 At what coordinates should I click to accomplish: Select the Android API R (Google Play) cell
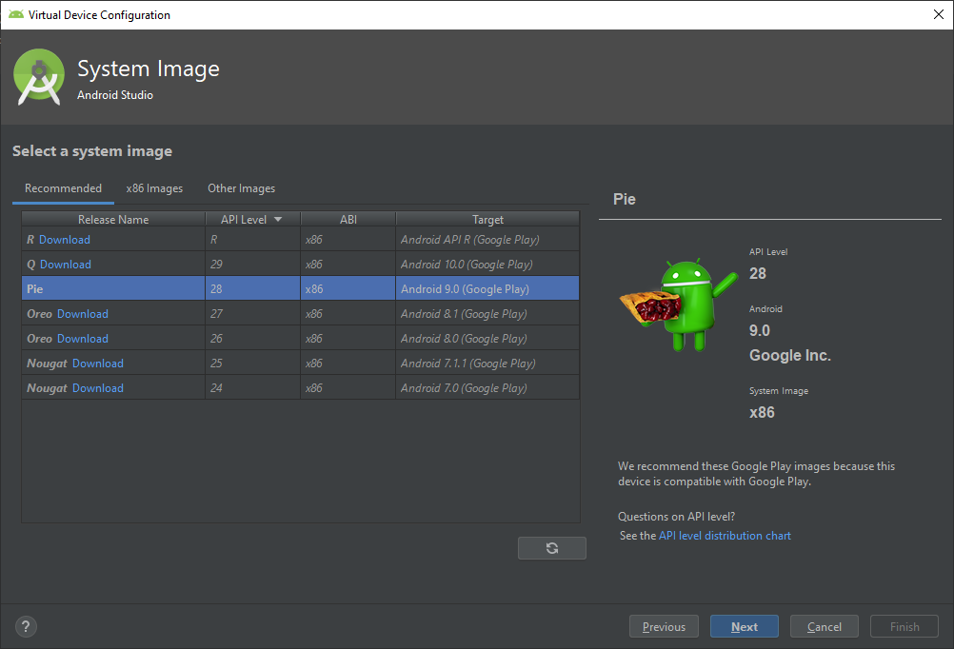tap(487, 240)
